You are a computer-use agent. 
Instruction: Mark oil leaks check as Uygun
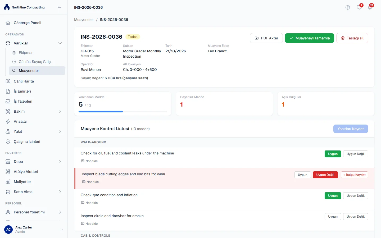coord(333,154)
